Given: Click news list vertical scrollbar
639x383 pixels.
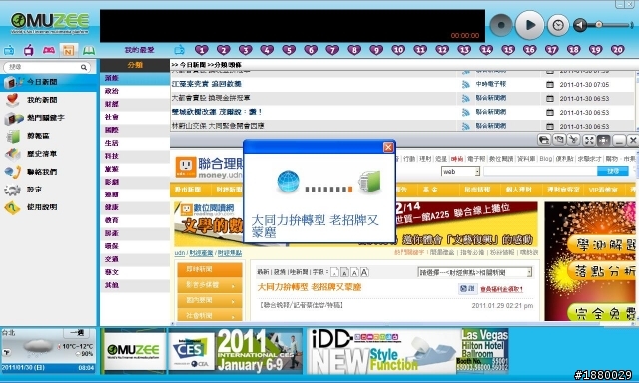Looking at the screenshot, I should [x=637, y=101].
